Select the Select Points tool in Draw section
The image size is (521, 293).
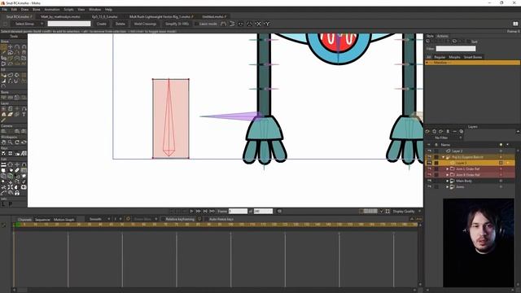tap(3, 47)
